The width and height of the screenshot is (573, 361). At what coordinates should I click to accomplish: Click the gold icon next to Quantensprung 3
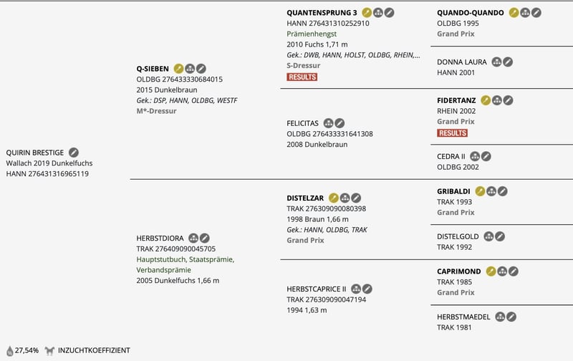point(367,12)
